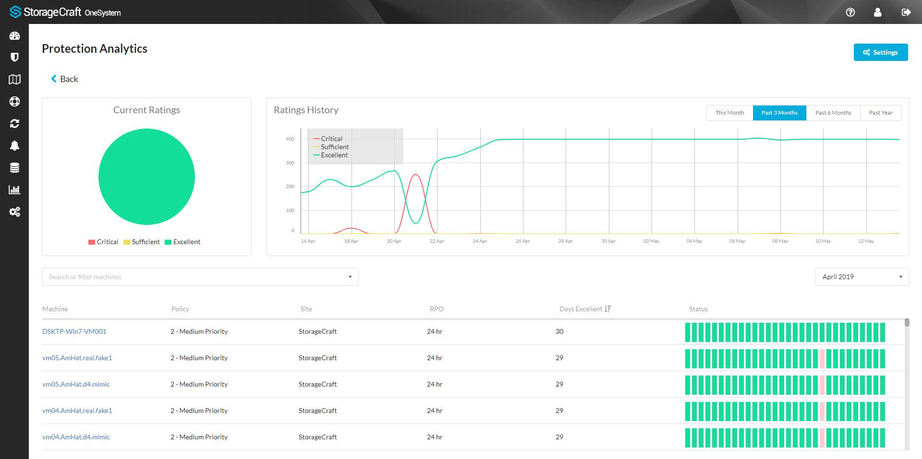The image size is (922, 459).
Task: Open the user account icon
Action: pos(877,12)
